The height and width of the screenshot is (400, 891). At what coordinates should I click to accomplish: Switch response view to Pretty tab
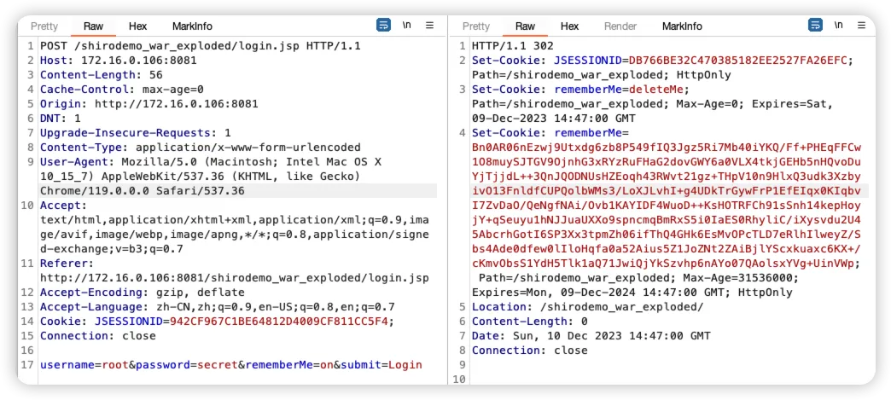click(x=476, y=26)
